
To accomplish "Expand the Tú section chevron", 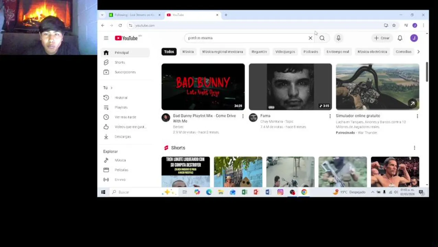I will 111,88.
